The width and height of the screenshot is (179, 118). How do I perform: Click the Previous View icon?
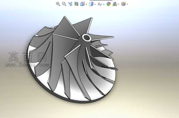[70, 4]
